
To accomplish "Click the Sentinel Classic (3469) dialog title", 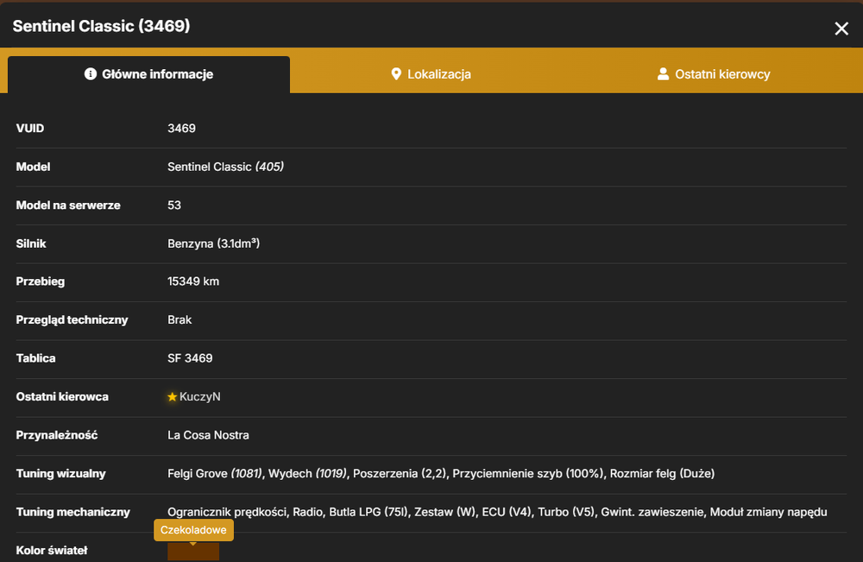I will pyautogui.click(x=101, y=26).
